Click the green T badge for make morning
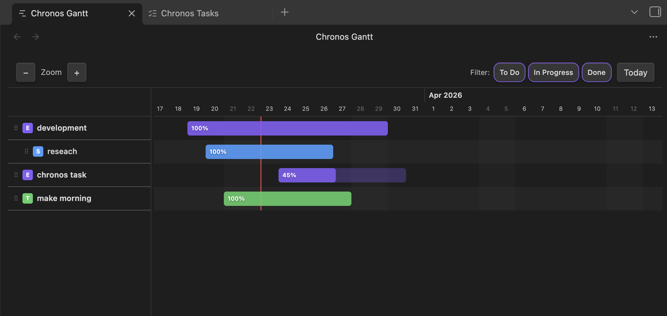Screen dimensions: 667x316 click(28, 198)
